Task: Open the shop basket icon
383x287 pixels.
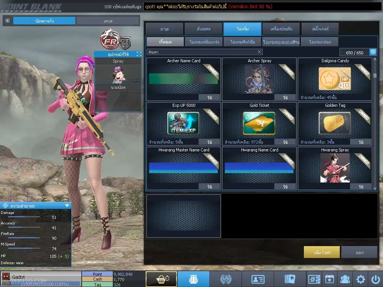Action: (161, 279)
